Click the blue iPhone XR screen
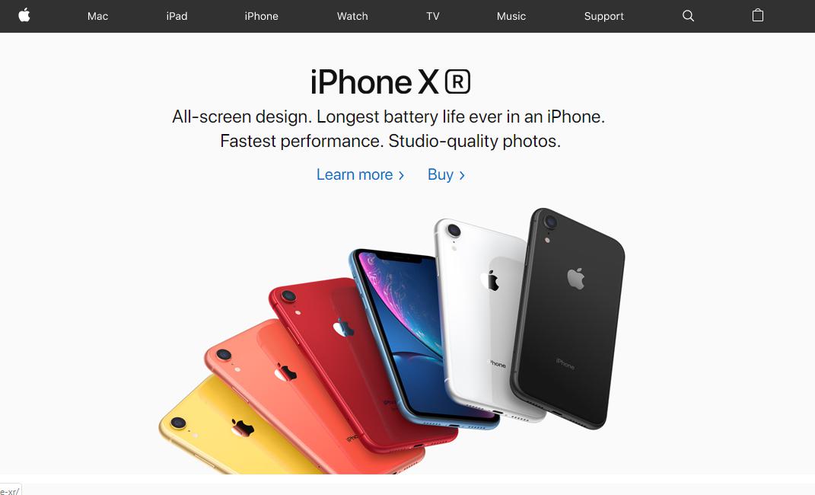The image size is (815, 495). point(411,333)
